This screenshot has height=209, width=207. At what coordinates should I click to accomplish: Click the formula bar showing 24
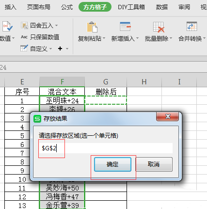103,67
